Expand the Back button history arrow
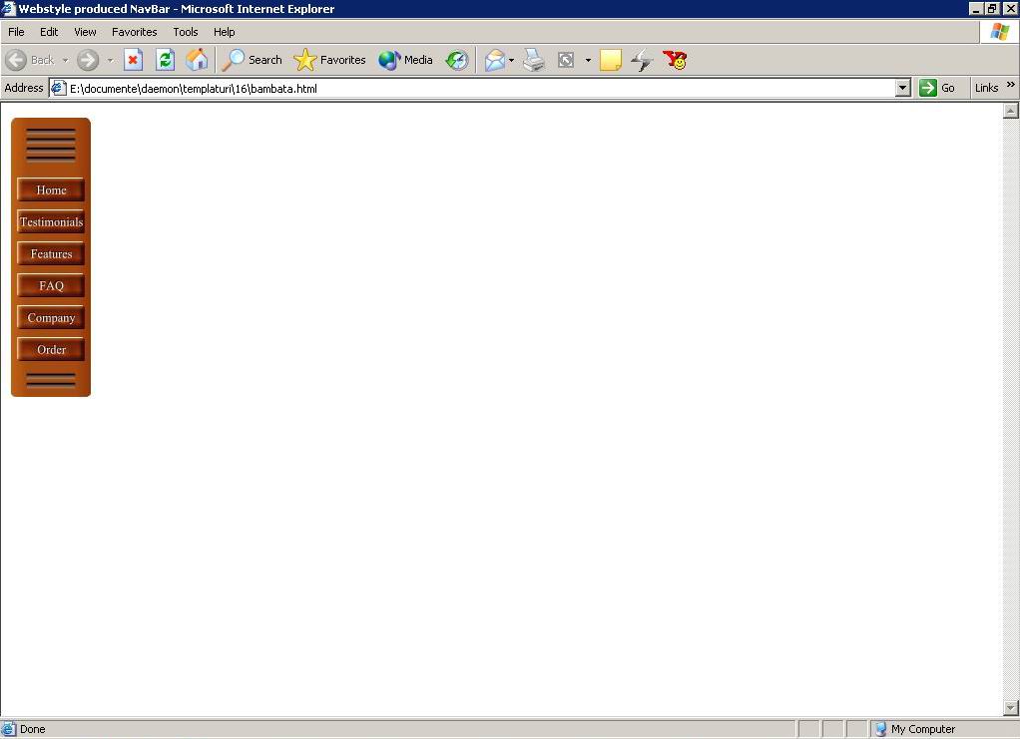 point(66,60)
